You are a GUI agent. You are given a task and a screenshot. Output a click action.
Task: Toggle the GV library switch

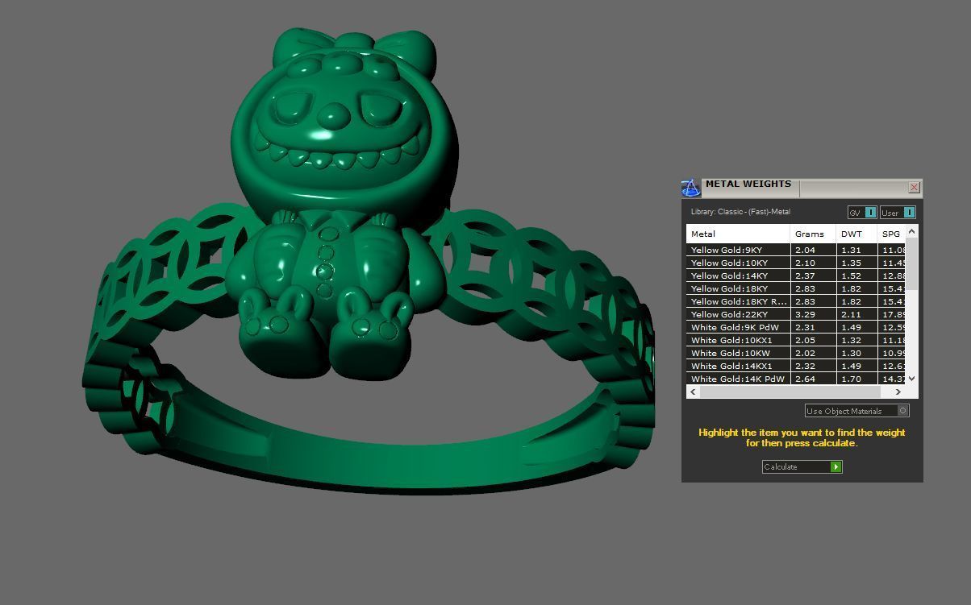[862, 213]
